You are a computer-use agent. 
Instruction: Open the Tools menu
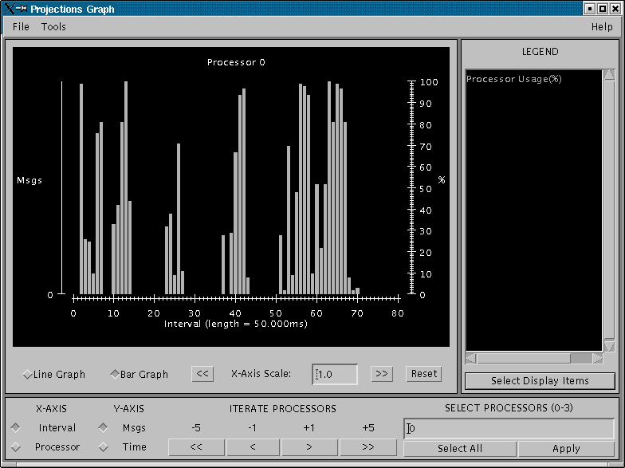coord(53,26)
